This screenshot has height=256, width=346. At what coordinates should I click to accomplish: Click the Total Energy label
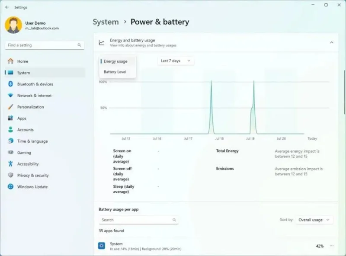227,151
